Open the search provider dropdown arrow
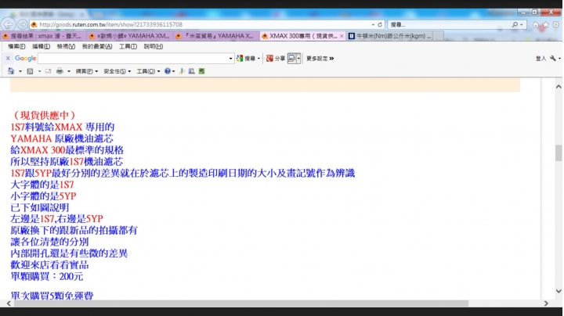 coord(521,25)
